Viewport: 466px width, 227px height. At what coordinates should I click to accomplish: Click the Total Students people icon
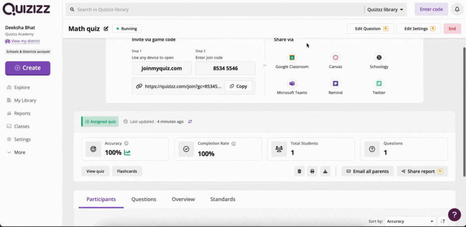pos(279,149)
